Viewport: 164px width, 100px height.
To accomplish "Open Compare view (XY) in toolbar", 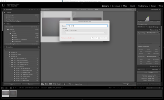I will [51, 84].
